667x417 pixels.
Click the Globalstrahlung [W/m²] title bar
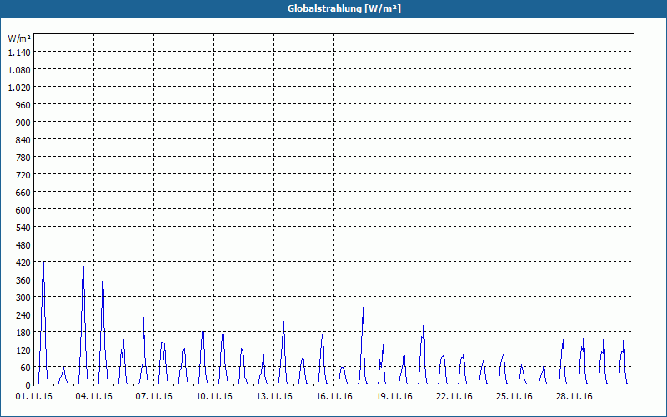click(333, 8)
